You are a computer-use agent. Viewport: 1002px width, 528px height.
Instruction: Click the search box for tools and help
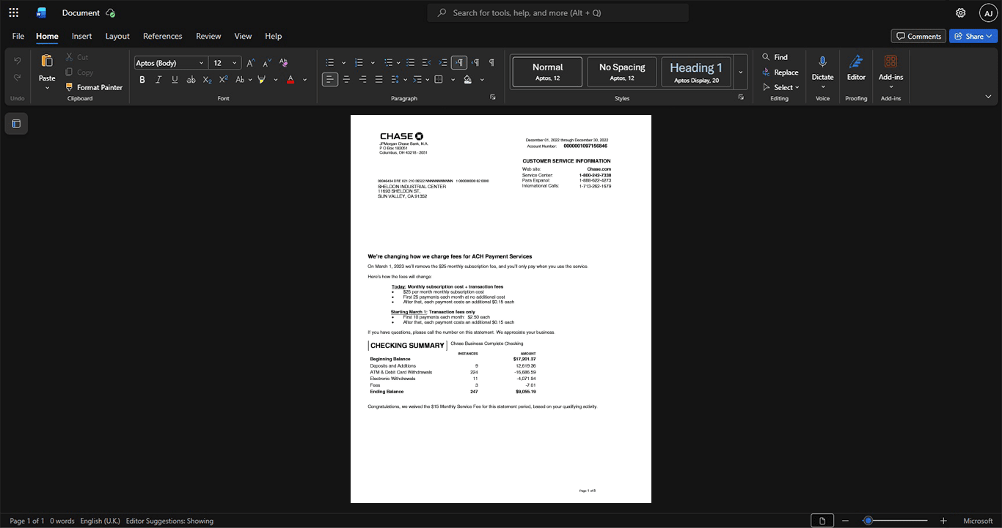[558, 12]
